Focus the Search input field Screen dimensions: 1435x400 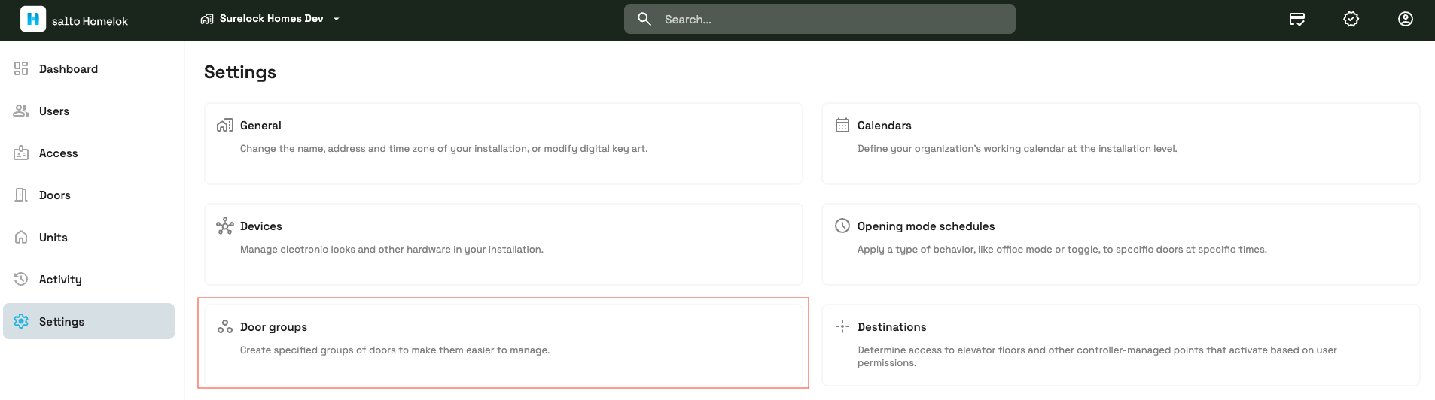coord(819,19)
